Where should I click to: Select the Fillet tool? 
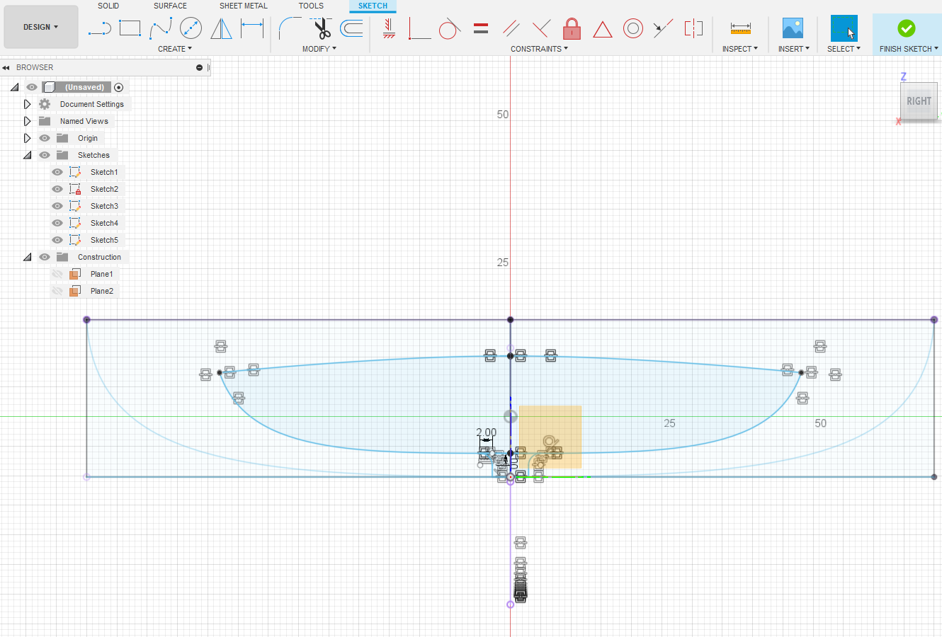coord(290,28)
